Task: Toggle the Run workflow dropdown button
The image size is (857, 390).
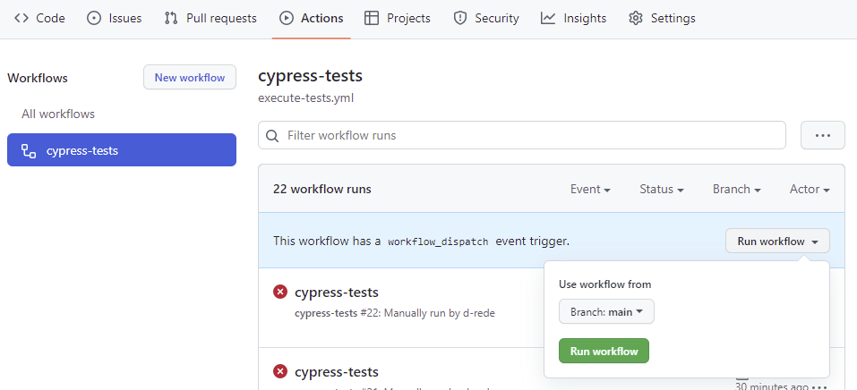Action: point(777,241)
